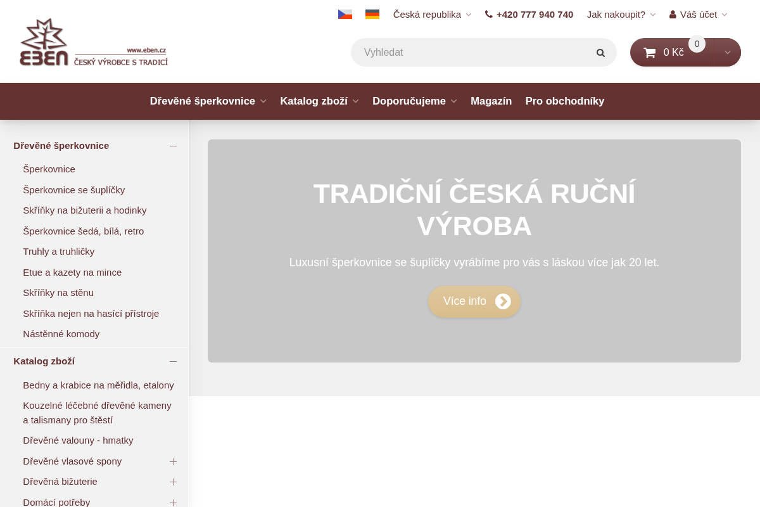This screenshot has width=760, height=507.
Task: Collapse the Dřevěné šperkovnice sidebar section
Action: coord(173,146)
